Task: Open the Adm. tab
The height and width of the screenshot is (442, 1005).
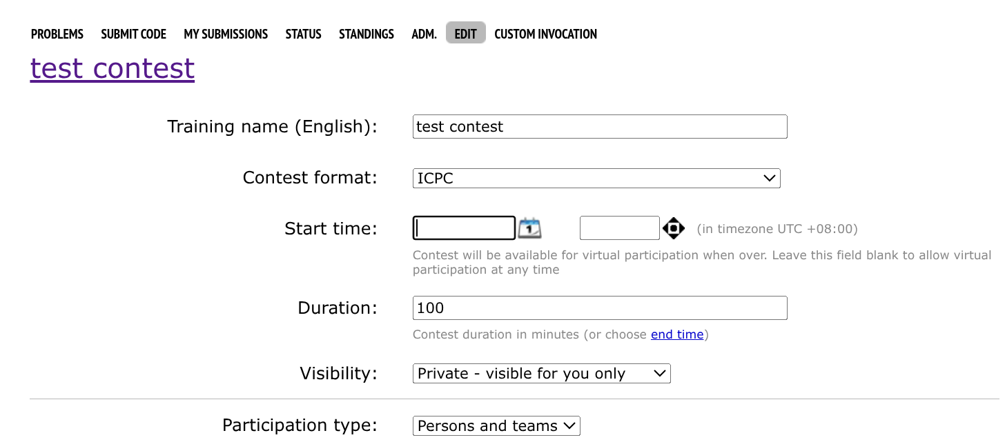Action: point(424,34)
